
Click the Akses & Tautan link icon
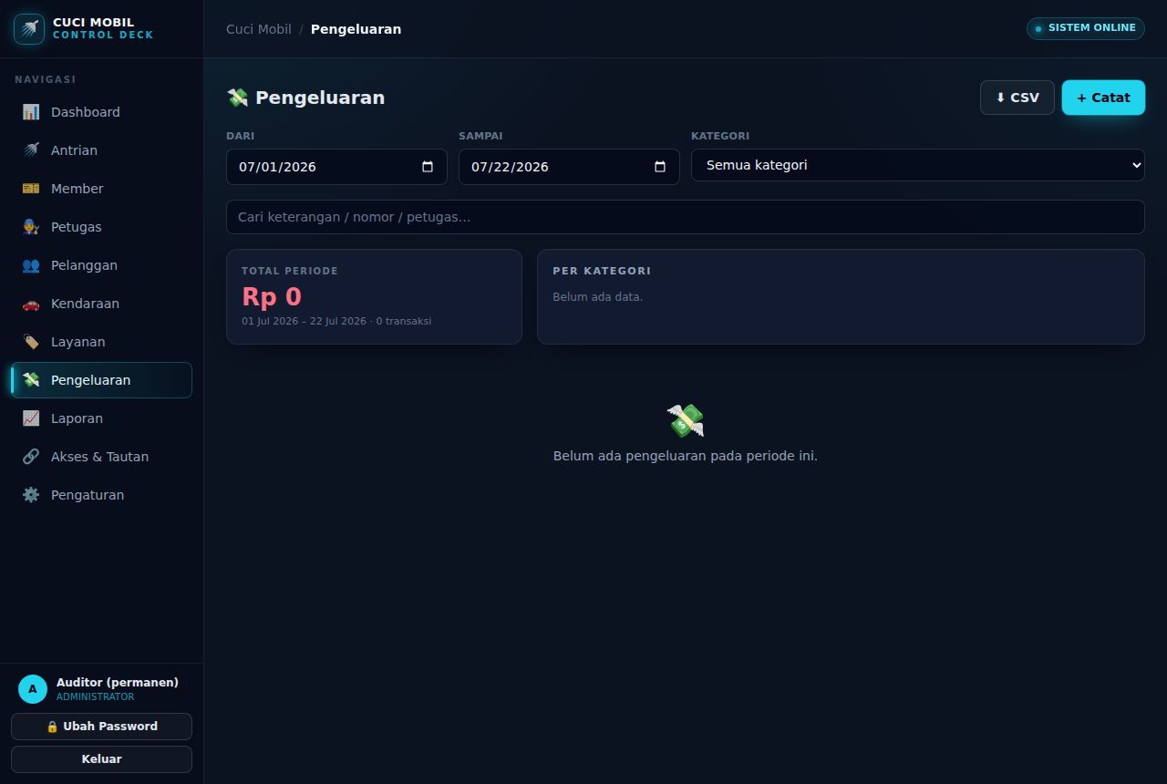(x=31, y=457)
